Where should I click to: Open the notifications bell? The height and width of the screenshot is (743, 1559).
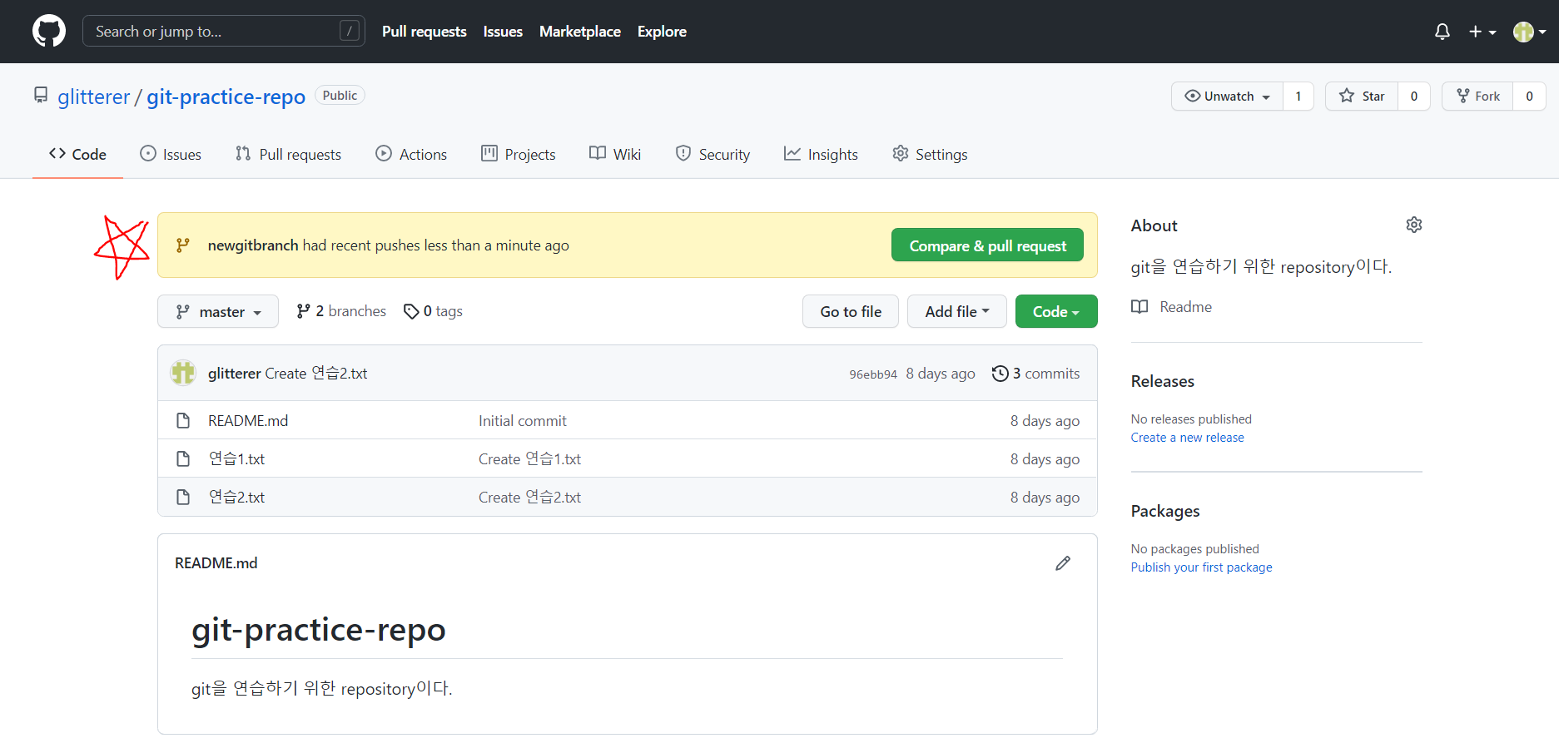pyautogui.click(x=1442, y=32)
